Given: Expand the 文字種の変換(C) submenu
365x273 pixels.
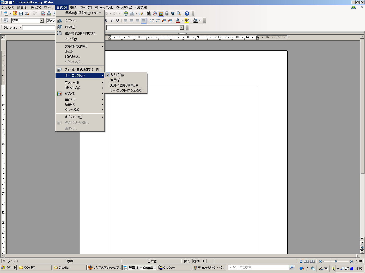Looking at the screenshot, I should pos(80,46).
